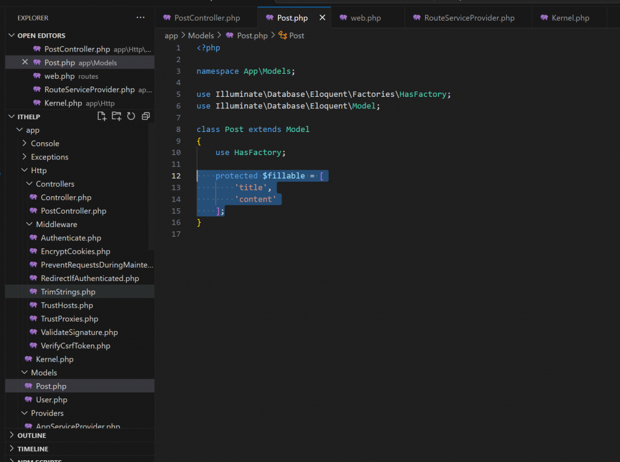Click the PHP icon on User.php row

tap(28, 399)
